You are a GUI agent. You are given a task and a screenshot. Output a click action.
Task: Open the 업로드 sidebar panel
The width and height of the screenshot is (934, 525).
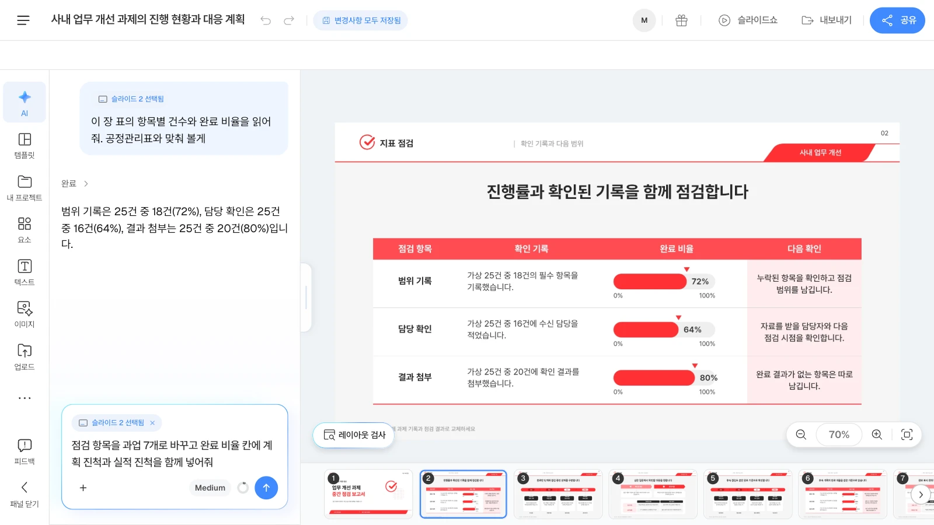click(25, 357)
